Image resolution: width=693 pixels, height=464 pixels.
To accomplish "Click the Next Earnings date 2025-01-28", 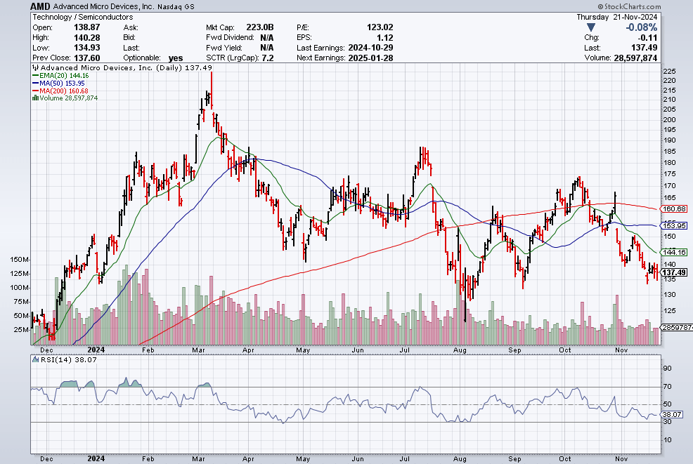I will pos(370,58).
